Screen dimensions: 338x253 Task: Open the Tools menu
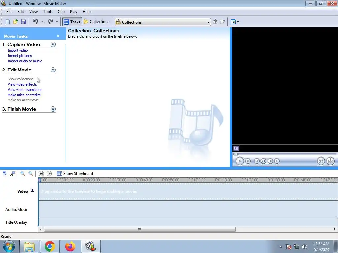[x=48, y=12]
